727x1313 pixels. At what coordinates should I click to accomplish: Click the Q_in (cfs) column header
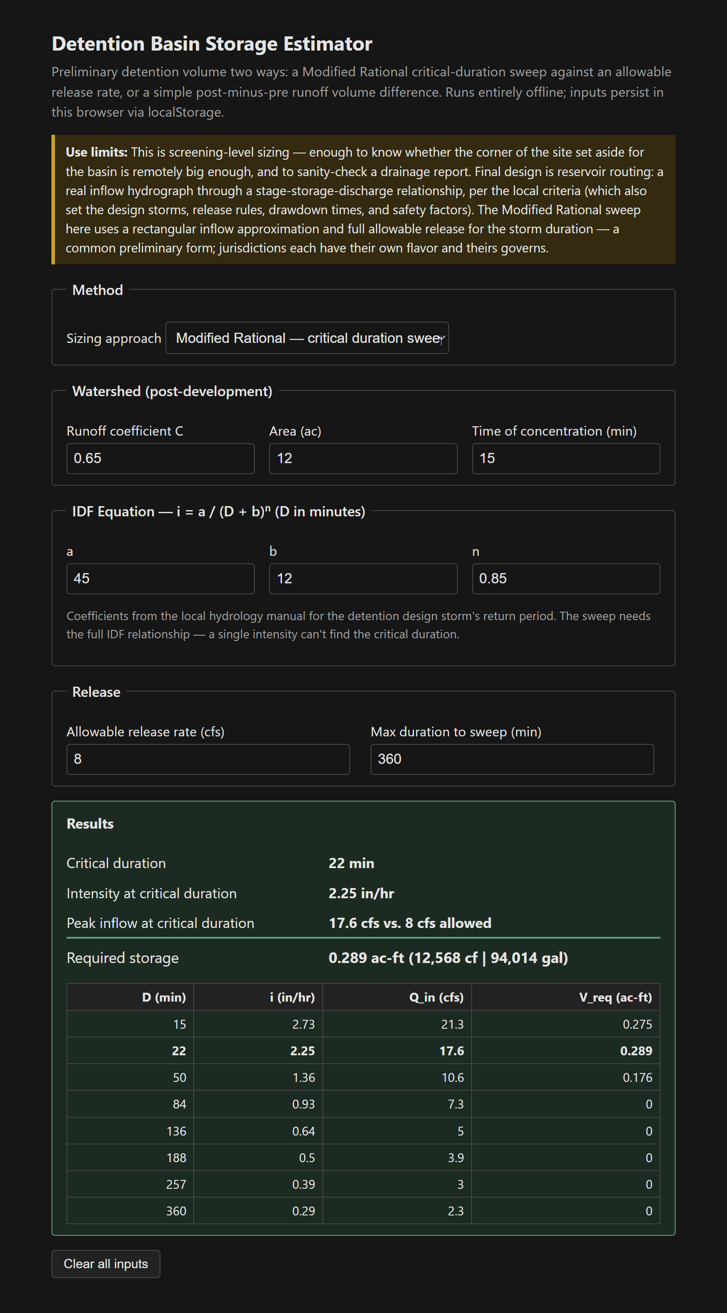397,997
